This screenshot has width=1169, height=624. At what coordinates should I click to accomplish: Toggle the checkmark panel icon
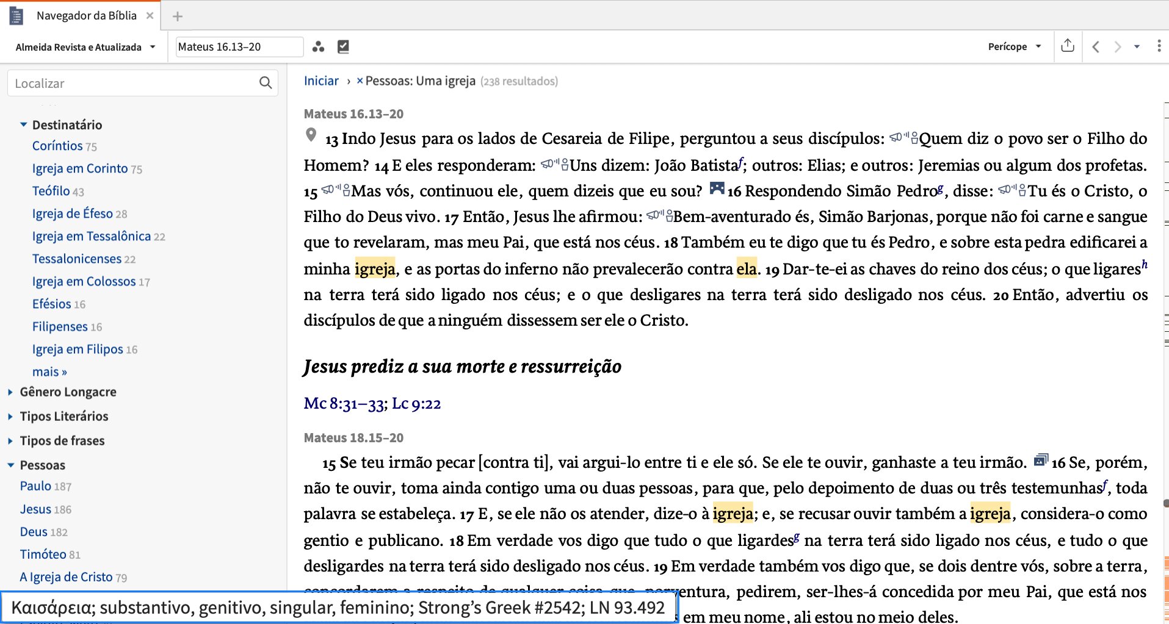[344, 47]
